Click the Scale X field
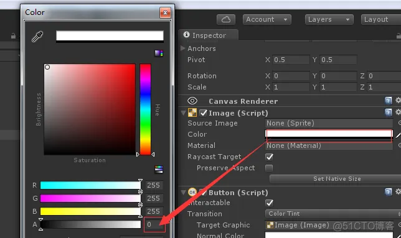Image resolution: width=401 pixels, height=238 pixels. tap(291, 87)
